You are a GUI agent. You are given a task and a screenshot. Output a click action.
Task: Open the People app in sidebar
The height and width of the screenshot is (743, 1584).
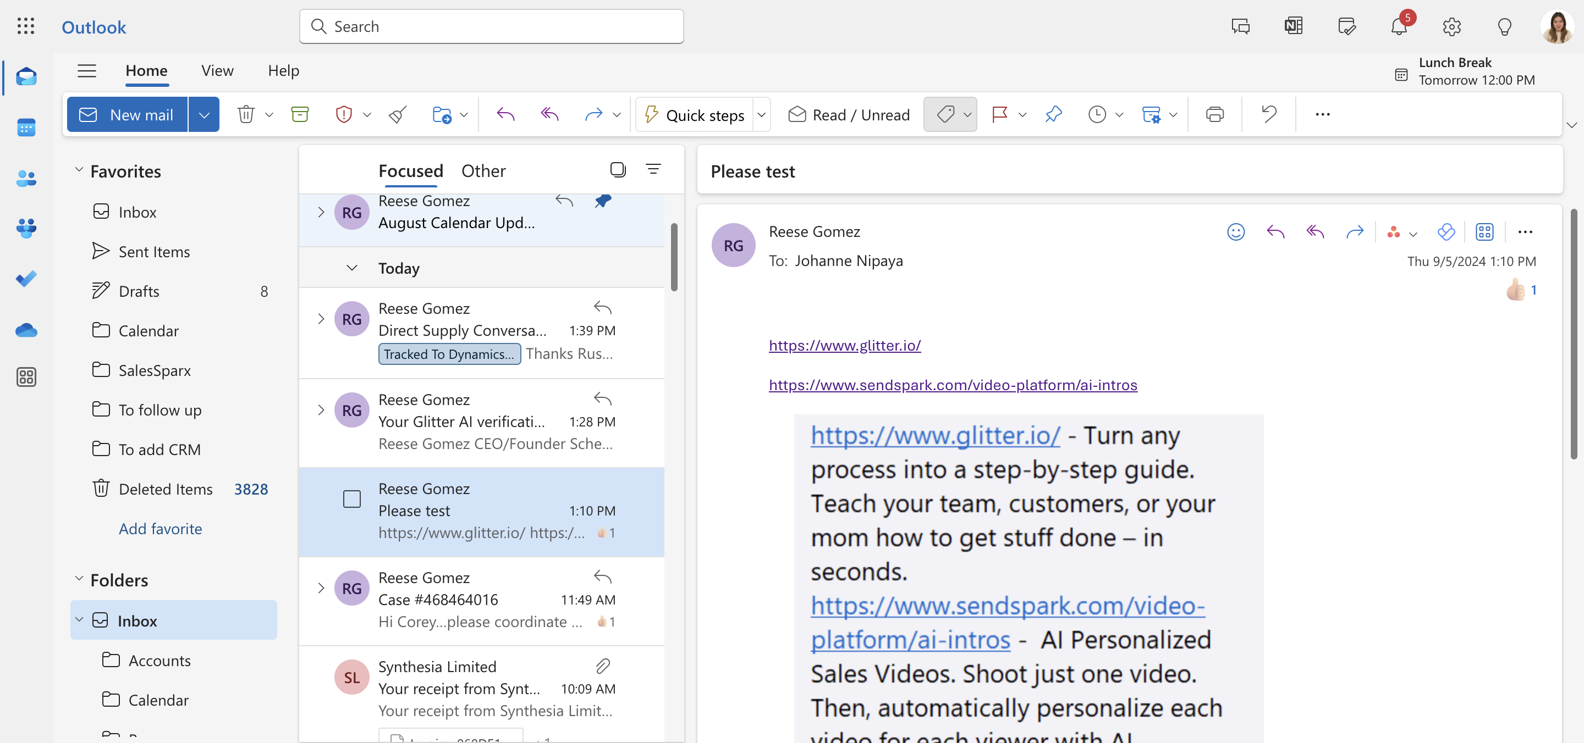tap(26, 178)
